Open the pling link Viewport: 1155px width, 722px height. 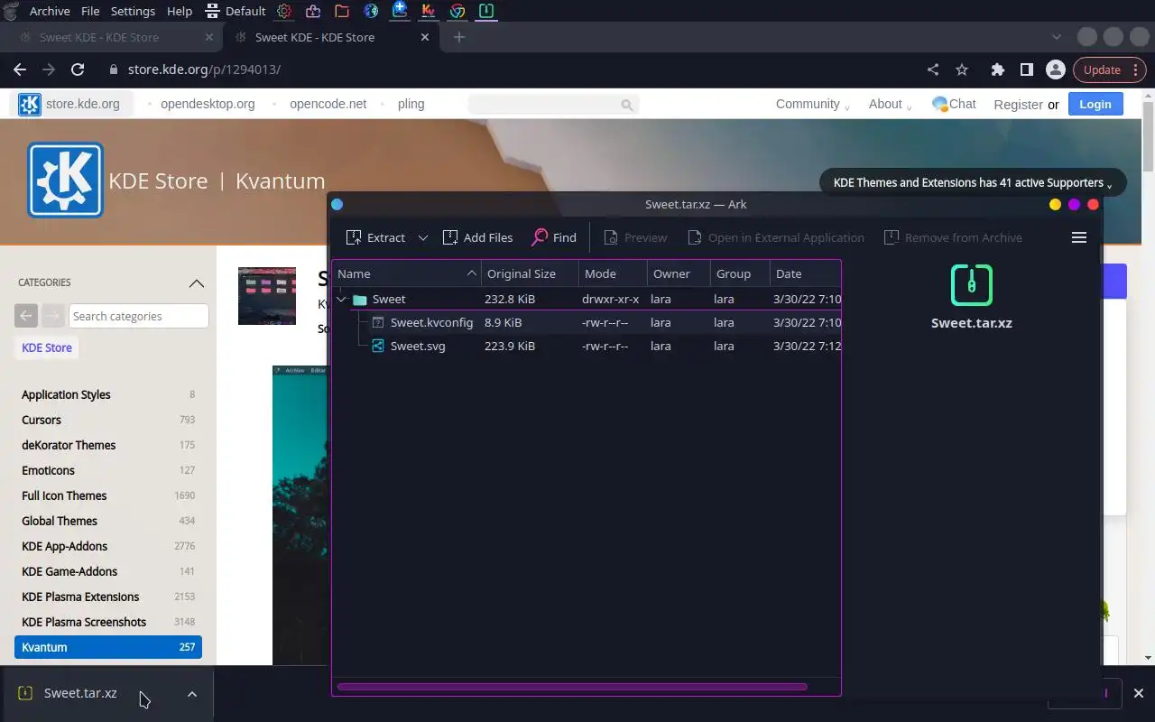411,104
